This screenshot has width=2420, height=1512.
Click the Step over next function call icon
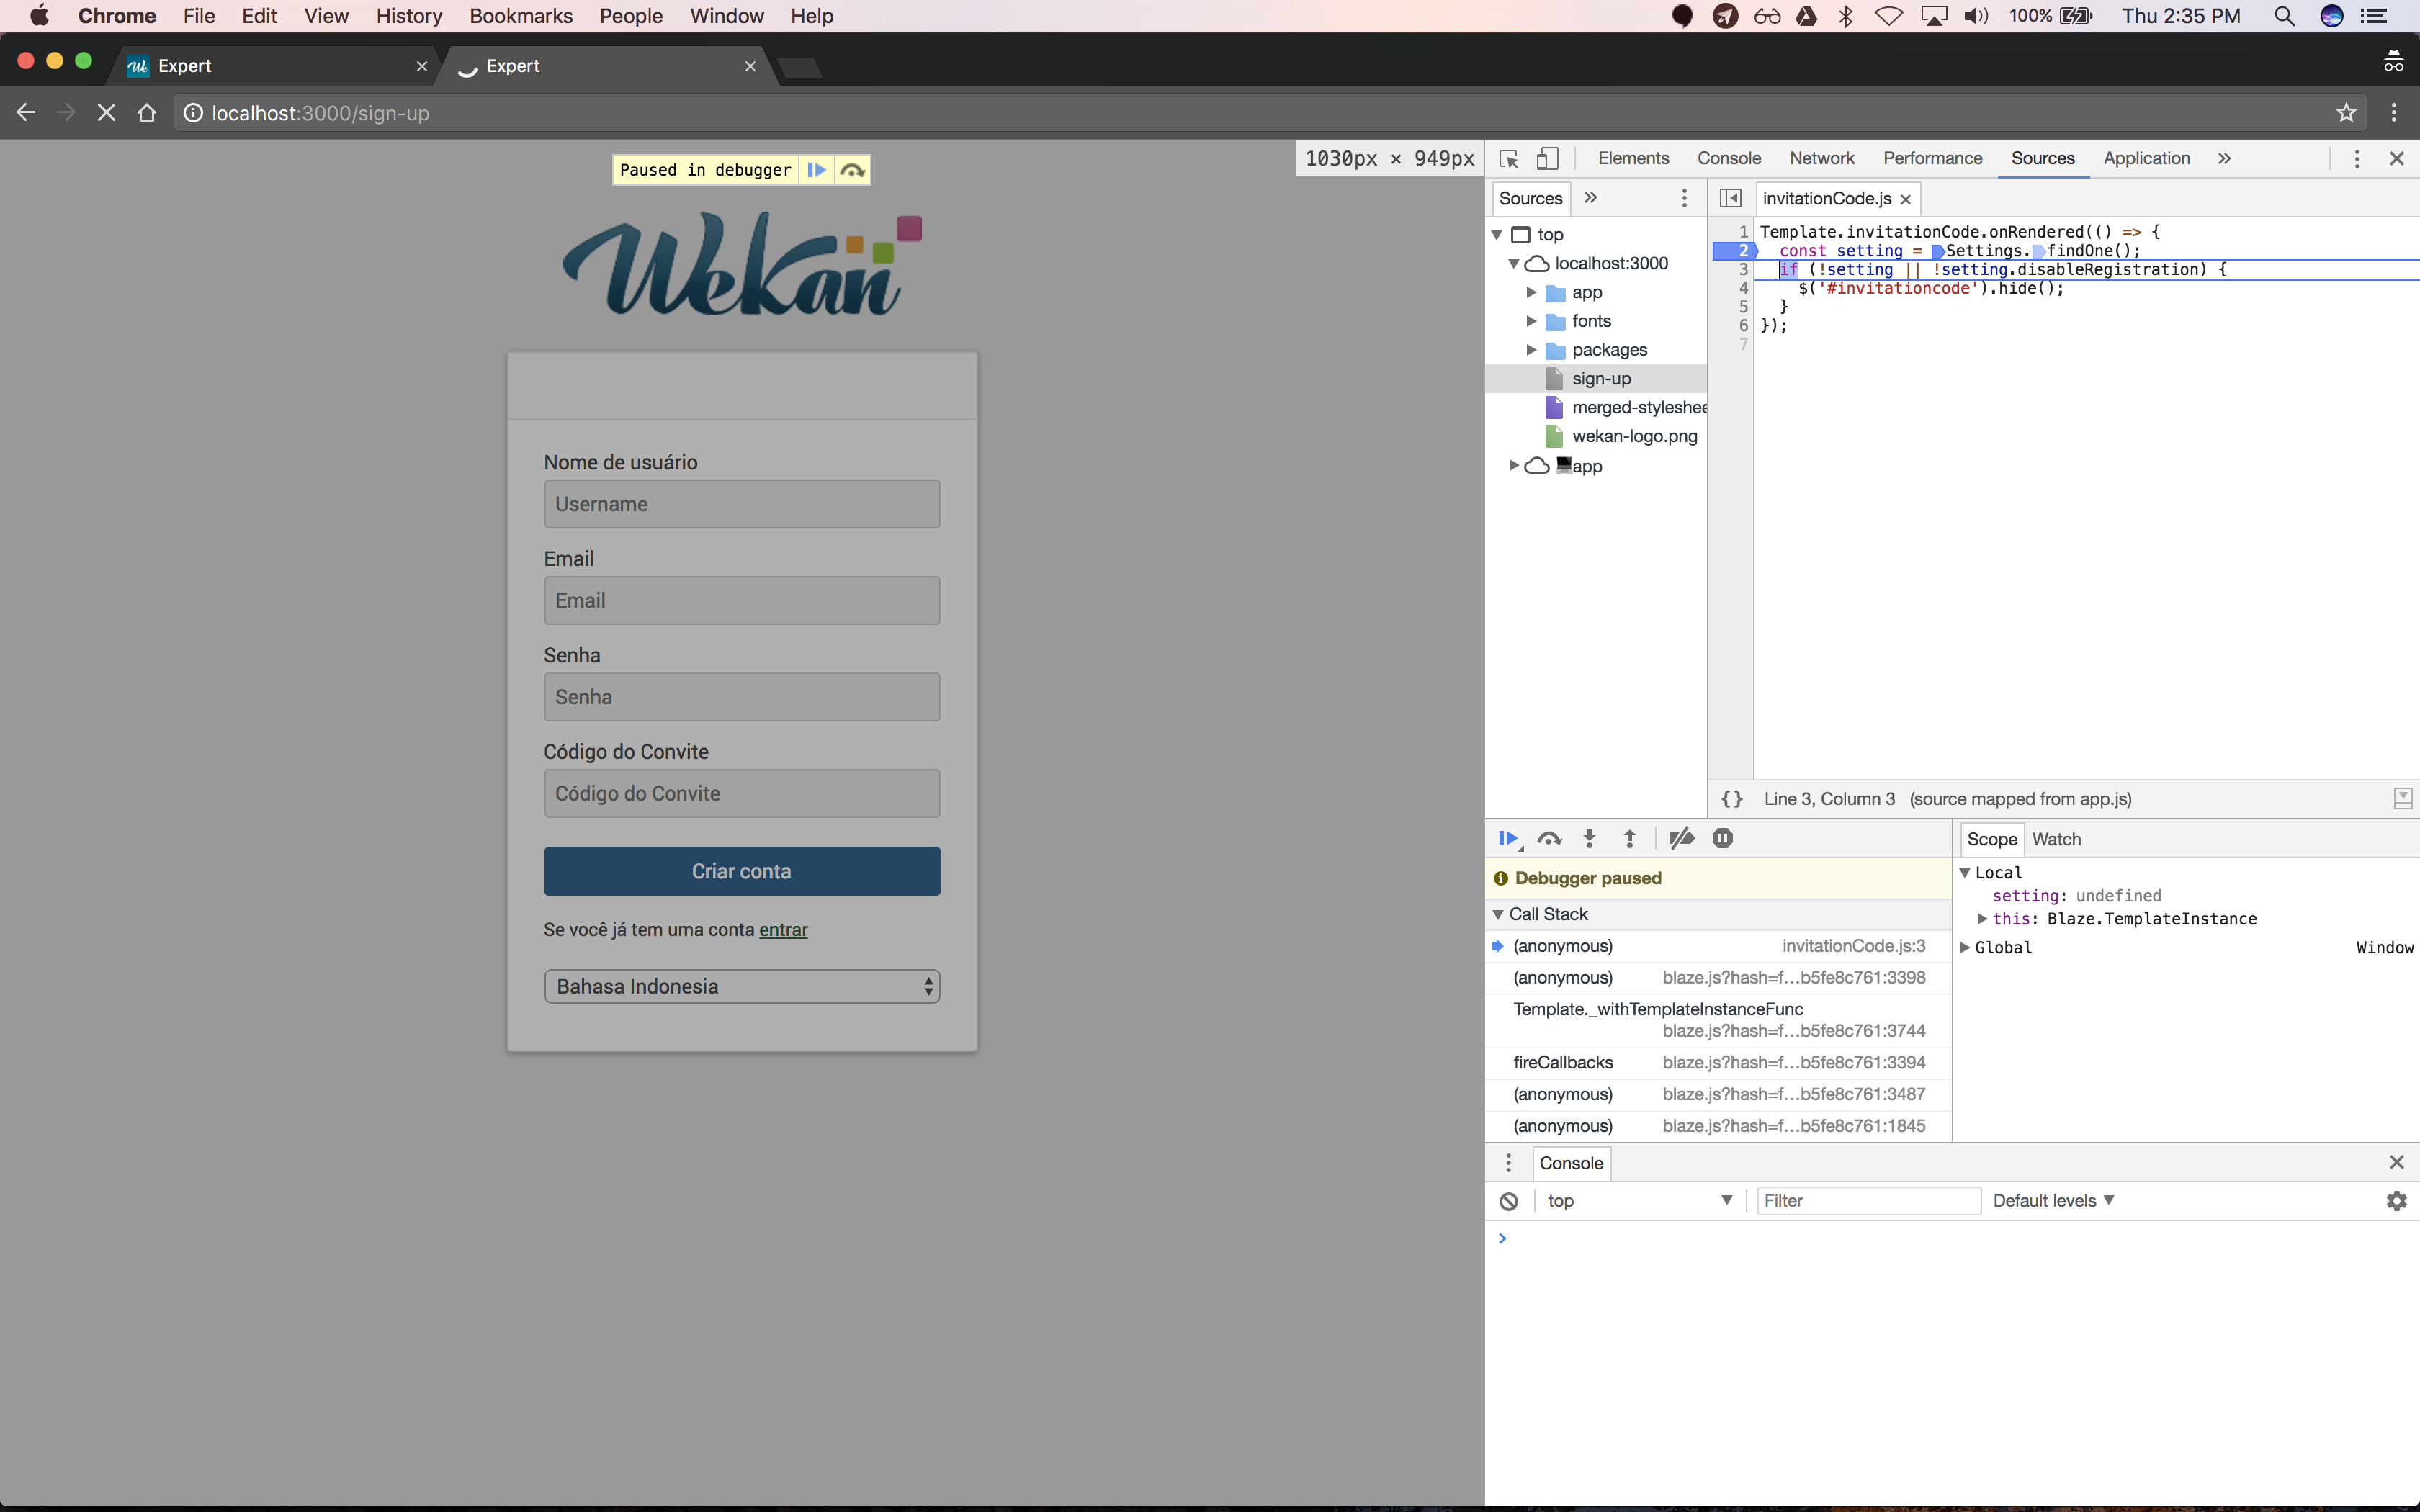coord(1549,838)
